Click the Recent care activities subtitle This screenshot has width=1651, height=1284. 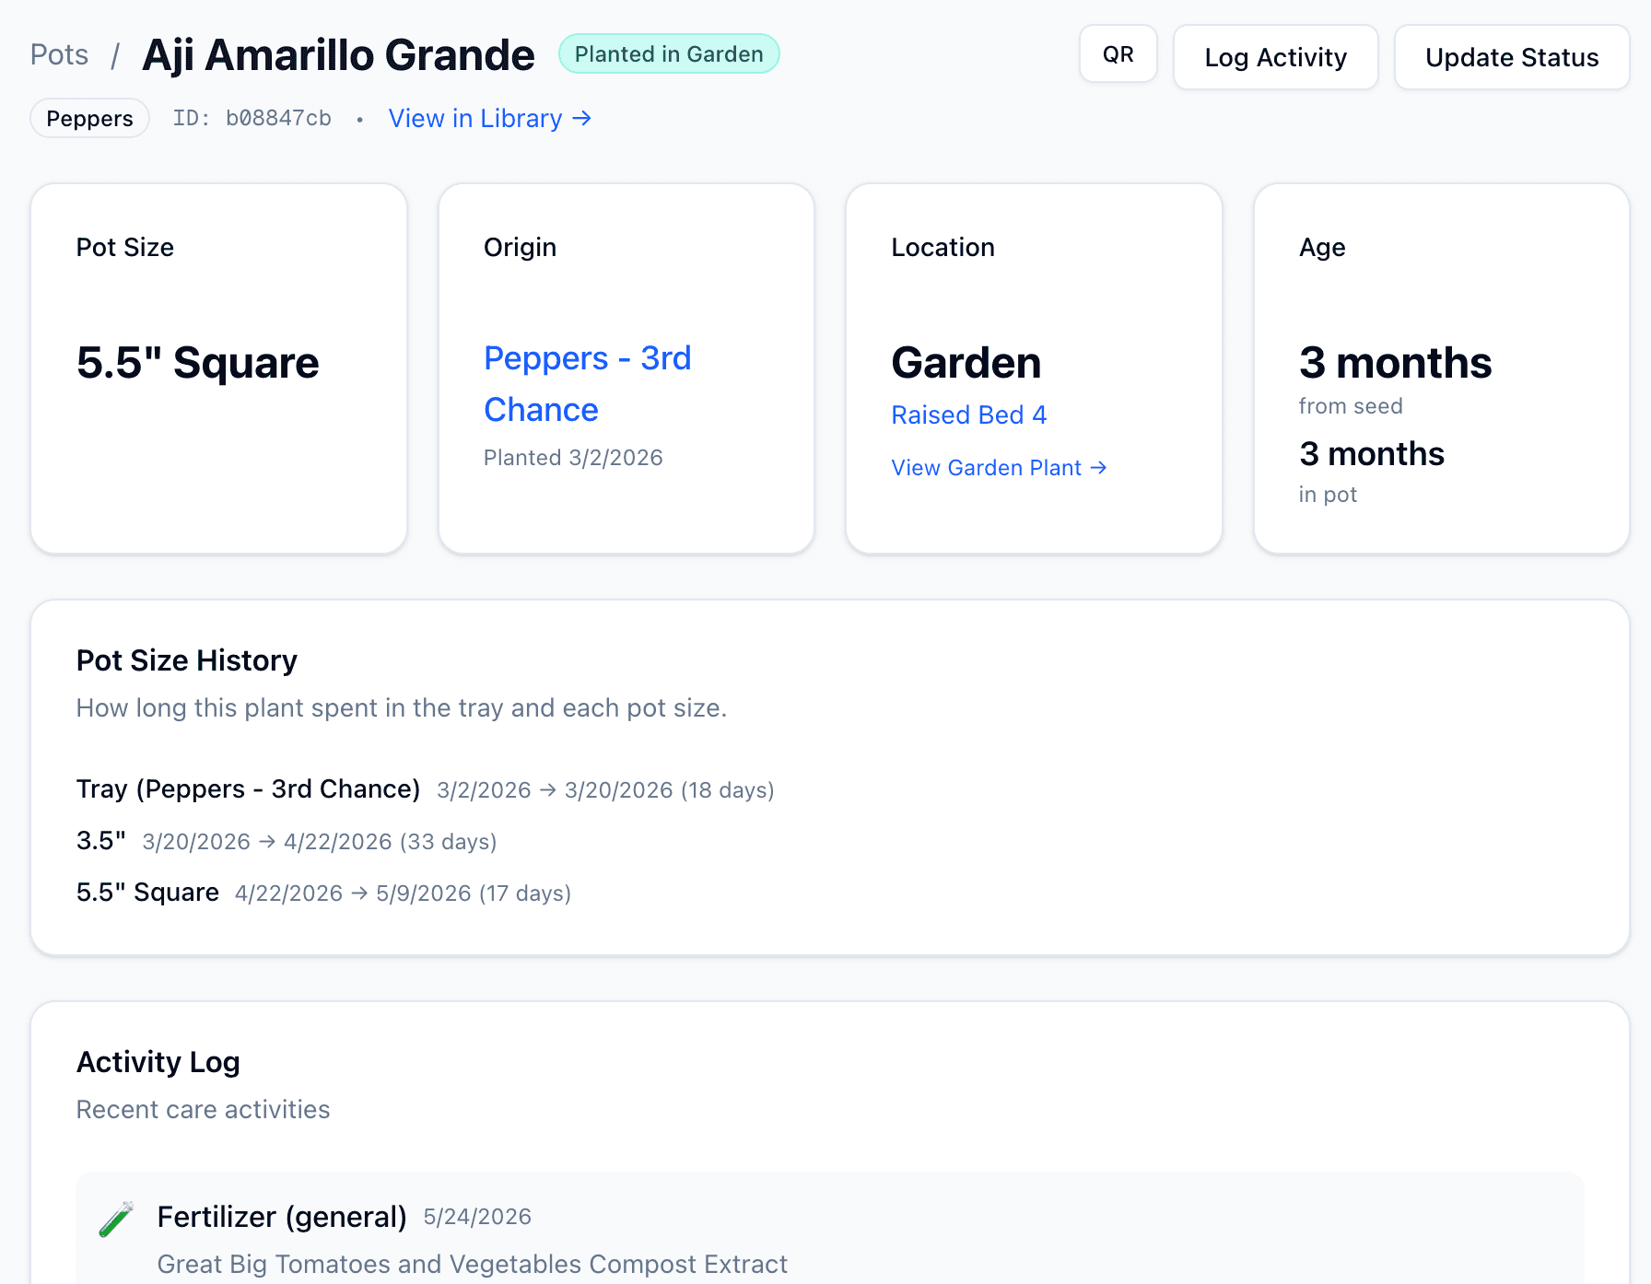click(x=203, y=1110)
